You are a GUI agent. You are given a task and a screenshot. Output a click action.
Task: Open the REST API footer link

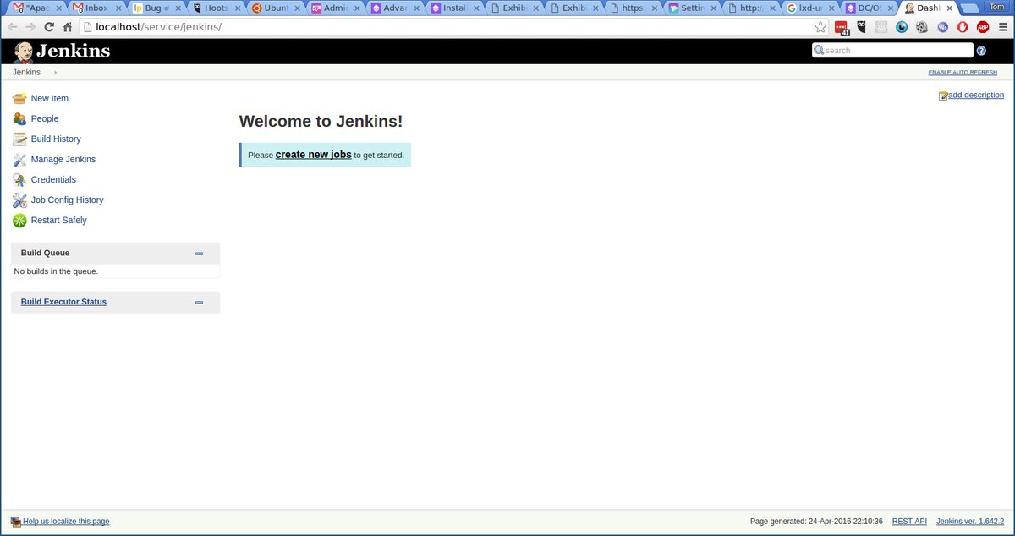click(x=910, y=522)
